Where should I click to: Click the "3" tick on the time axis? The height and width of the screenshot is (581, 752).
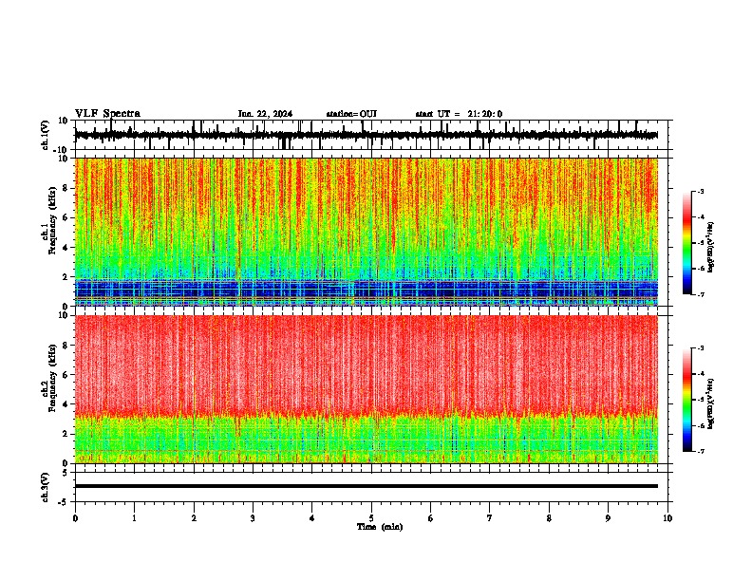253,518
